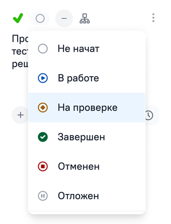Screen dimensions: 171x224
Task: Click the plus add button
Action: [x=20, y=115]
